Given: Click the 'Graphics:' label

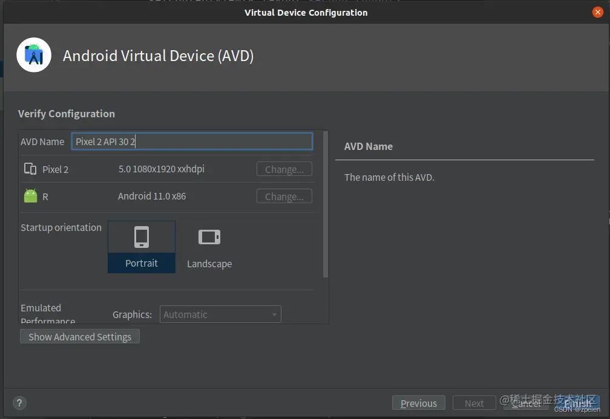Looking at the screenshot, I should click(133, 314).
